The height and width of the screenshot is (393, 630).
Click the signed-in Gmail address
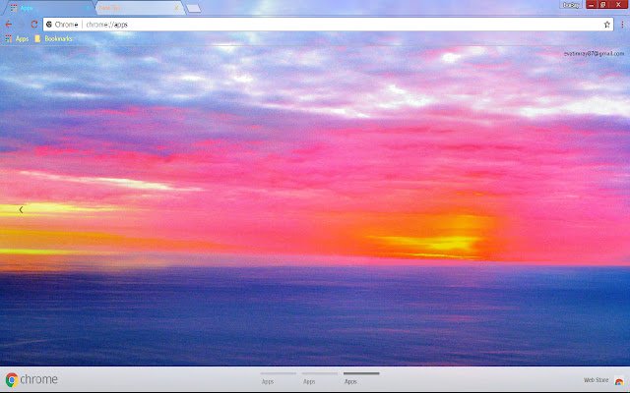[594, 54]
